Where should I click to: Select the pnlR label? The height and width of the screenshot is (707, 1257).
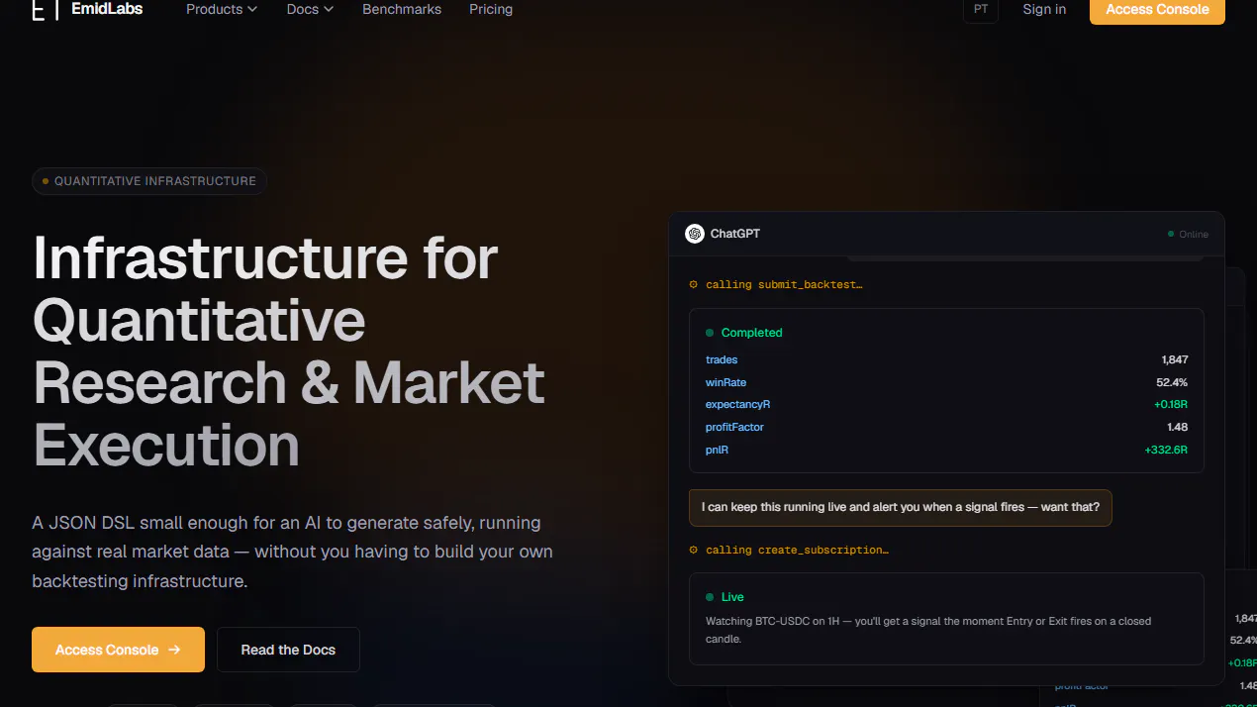718,451
